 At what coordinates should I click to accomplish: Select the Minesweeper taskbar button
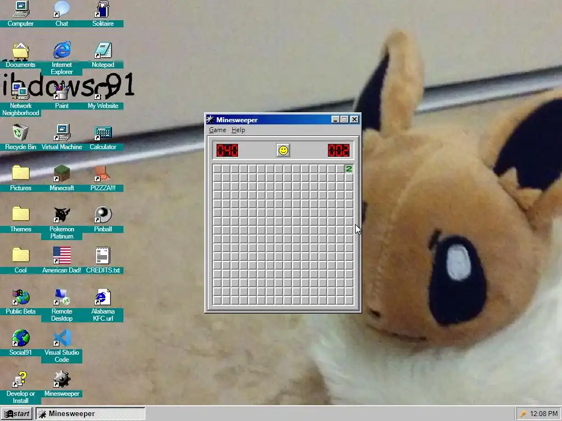coord(90,414)
